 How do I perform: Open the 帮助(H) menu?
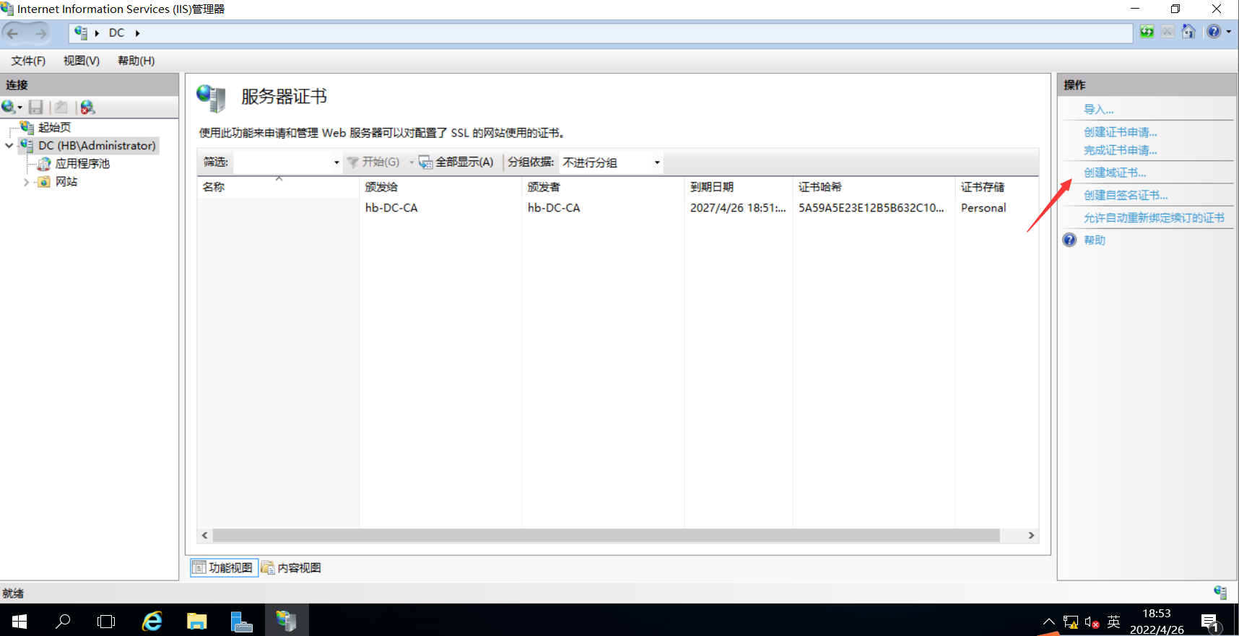pos(136,61)
